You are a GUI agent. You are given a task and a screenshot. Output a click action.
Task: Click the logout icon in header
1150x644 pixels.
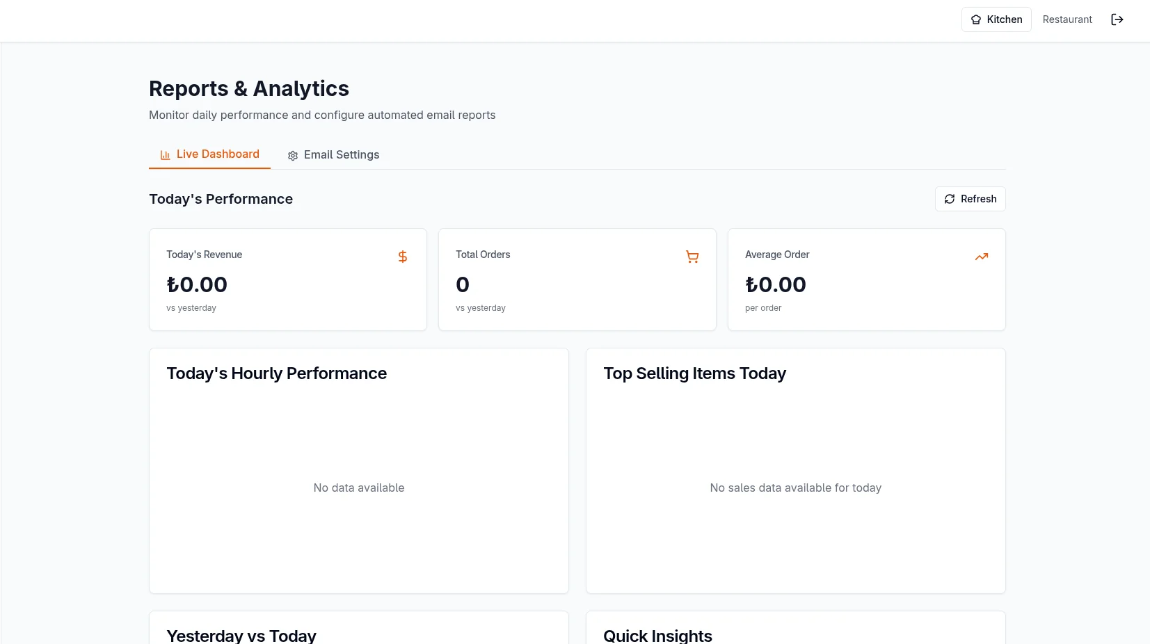1117,19
